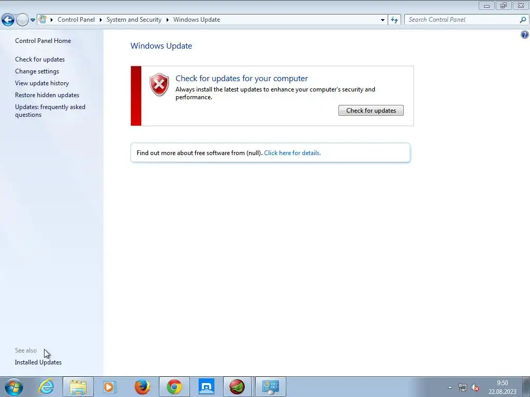Screen dimensions: 530x397
Task: Open the address bar history dropdown
Action: (x=382, y=20)
